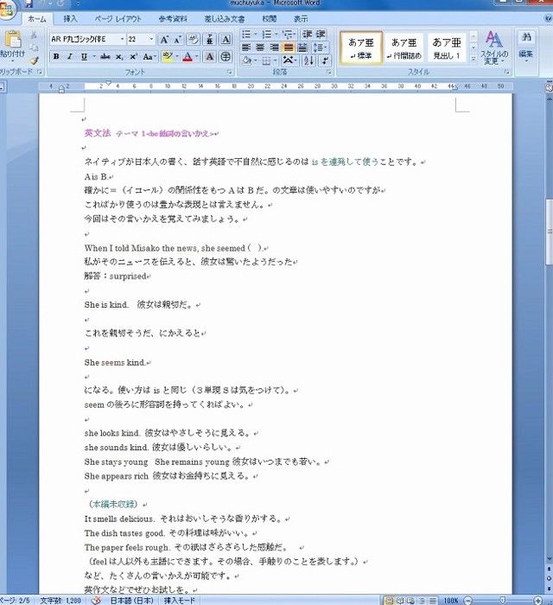Apply superscript formatting

click(133, 57)
